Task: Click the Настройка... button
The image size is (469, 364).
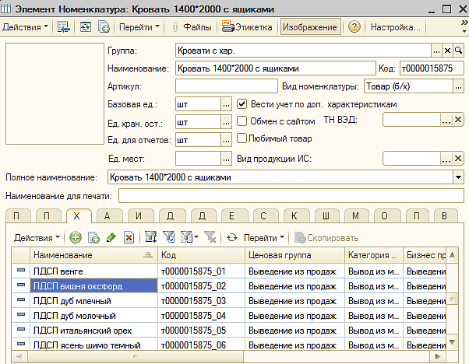Action: click(x=396, y=27)
